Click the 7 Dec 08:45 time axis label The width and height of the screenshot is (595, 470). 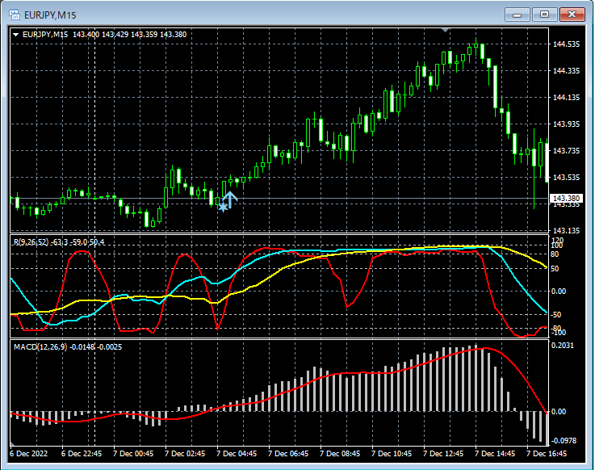pos(340,453)
